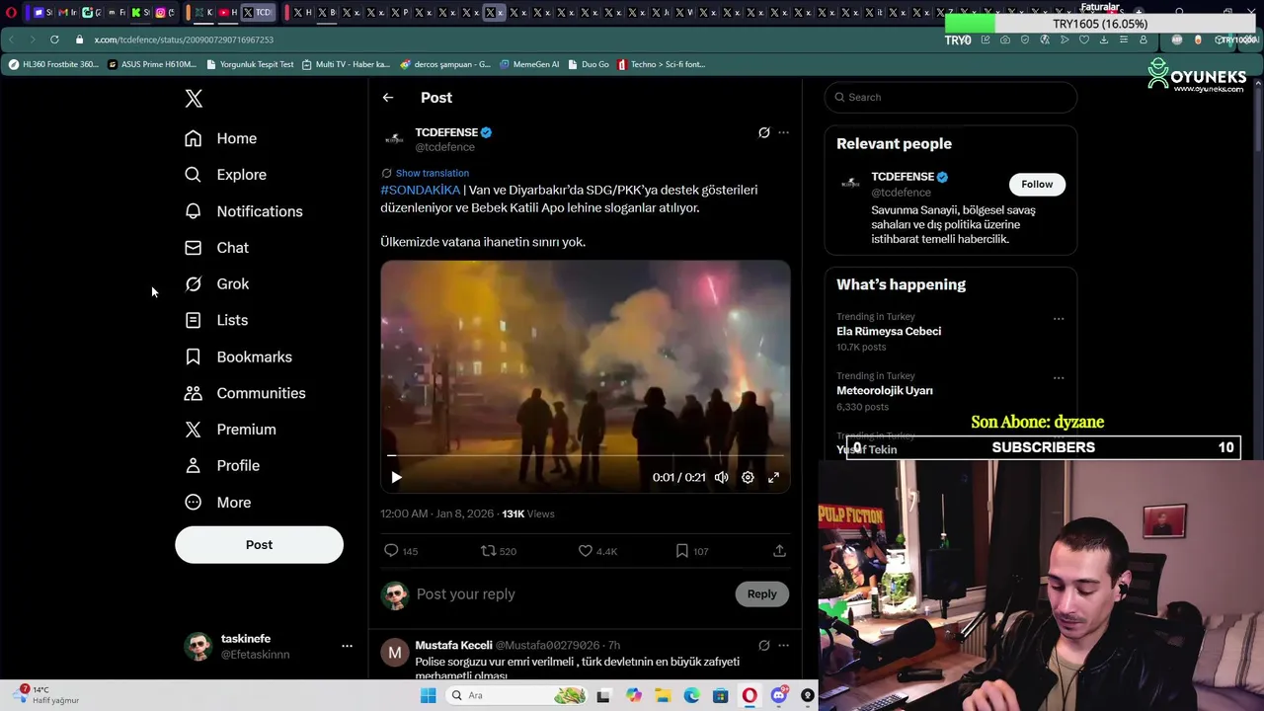Like the post with 4.4K likes
This screenshot has width=1264, height=711.
586,551
